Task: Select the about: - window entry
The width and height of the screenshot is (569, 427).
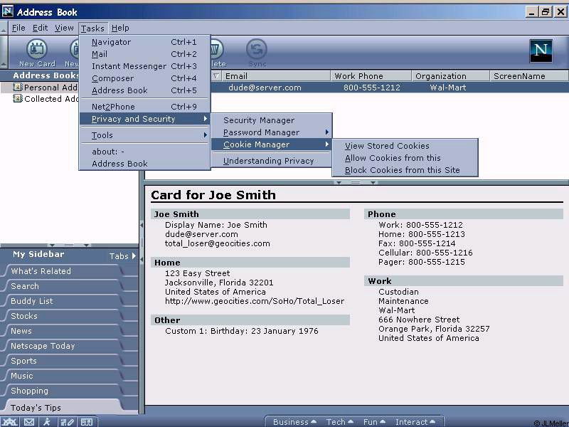Action: [144, 152]
